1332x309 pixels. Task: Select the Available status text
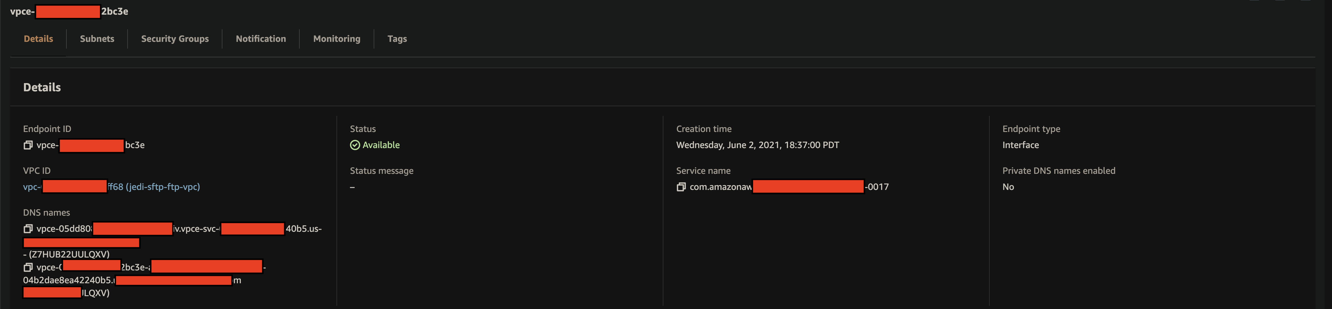381,145
